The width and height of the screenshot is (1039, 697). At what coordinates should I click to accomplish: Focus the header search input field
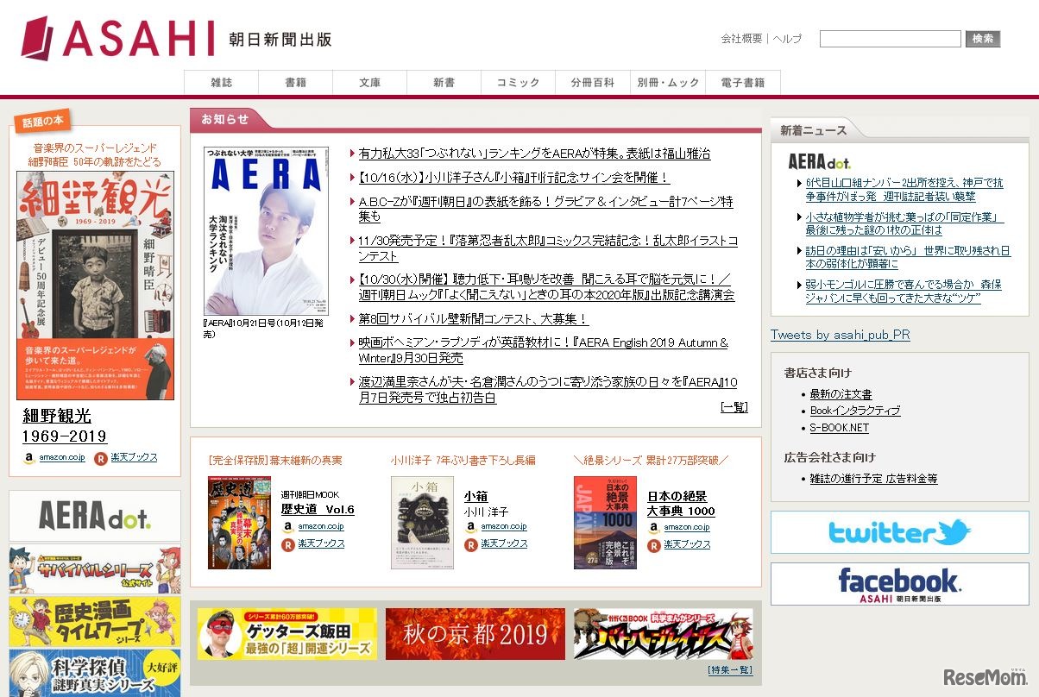890,39
